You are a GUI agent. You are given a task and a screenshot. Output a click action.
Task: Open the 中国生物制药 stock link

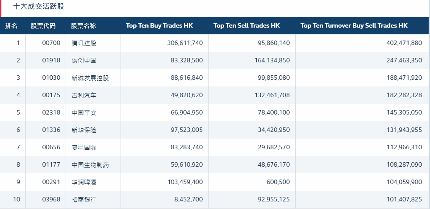tap(90, 165)
